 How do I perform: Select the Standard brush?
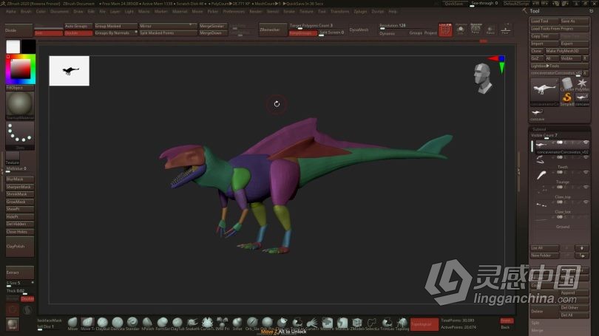pos(132,323)
